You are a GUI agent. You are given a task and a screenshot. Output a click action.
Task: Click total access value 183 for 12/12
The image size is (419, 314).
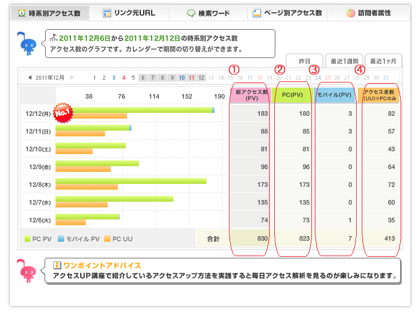[x=262, y=113]
